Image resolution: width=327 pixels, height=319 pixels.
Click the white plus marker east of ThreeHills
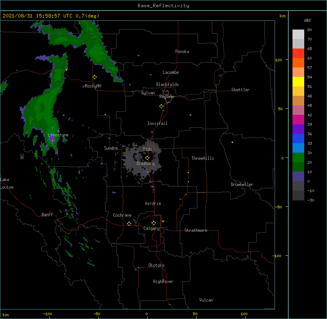click(232, 142)
